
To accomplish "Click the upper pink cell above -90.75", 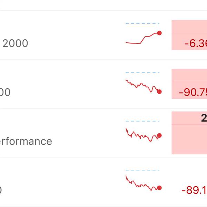I will (189, 75).
